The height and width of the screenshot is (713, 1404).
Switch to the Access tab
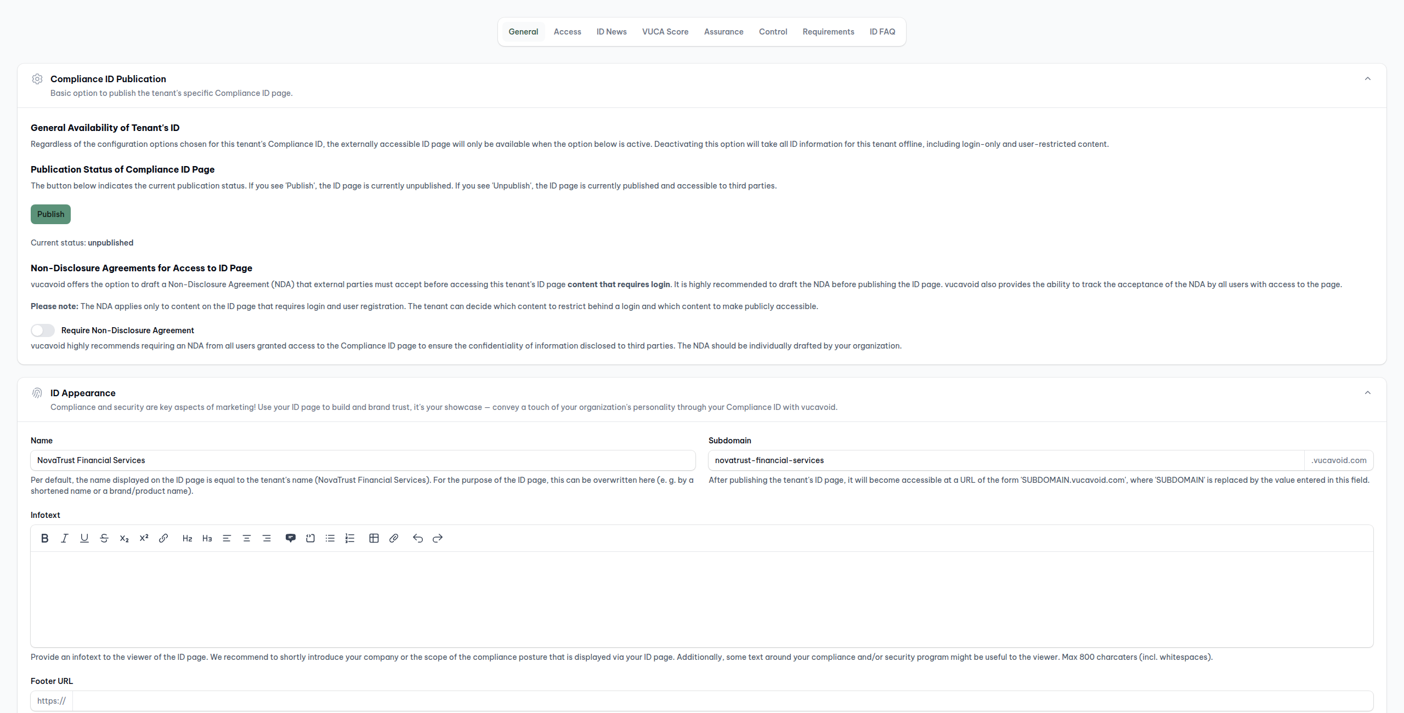(x=567, y=32)
